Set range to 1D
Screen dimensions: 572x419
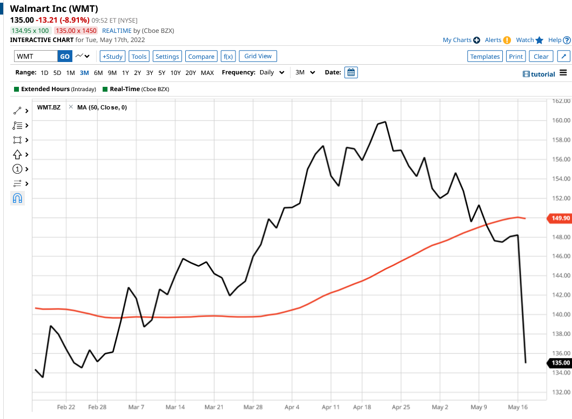[x=44, y=73]
